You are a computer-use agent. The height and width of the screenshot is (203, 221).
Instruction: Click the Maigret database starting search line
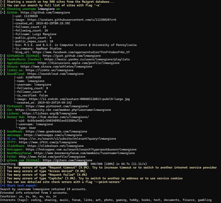click(x=57, y=2)
